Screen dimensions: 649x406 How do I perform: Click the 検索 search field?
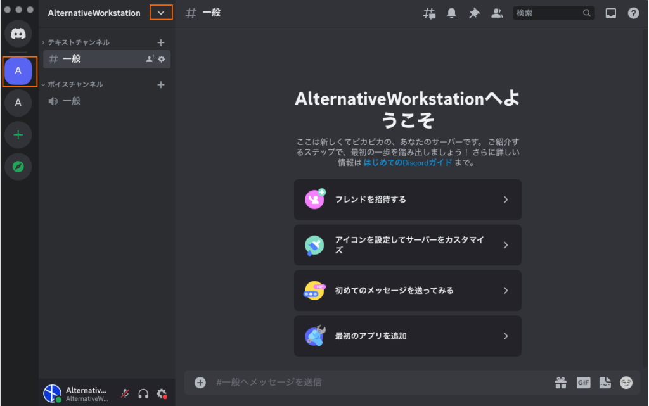[548, 13]
